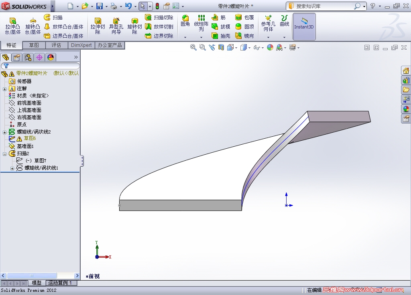This screenshot has height=295, width=411.
Task: Select the 放样切割 lofted cut tool
Action: coord(159,26)
